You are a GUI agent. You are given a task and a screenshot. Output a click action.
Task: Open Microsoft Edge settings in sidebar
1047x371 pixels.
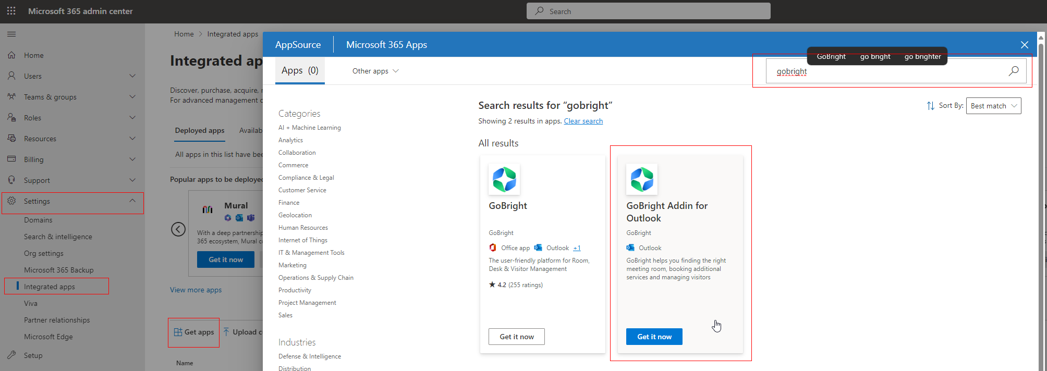coord(48,337)
